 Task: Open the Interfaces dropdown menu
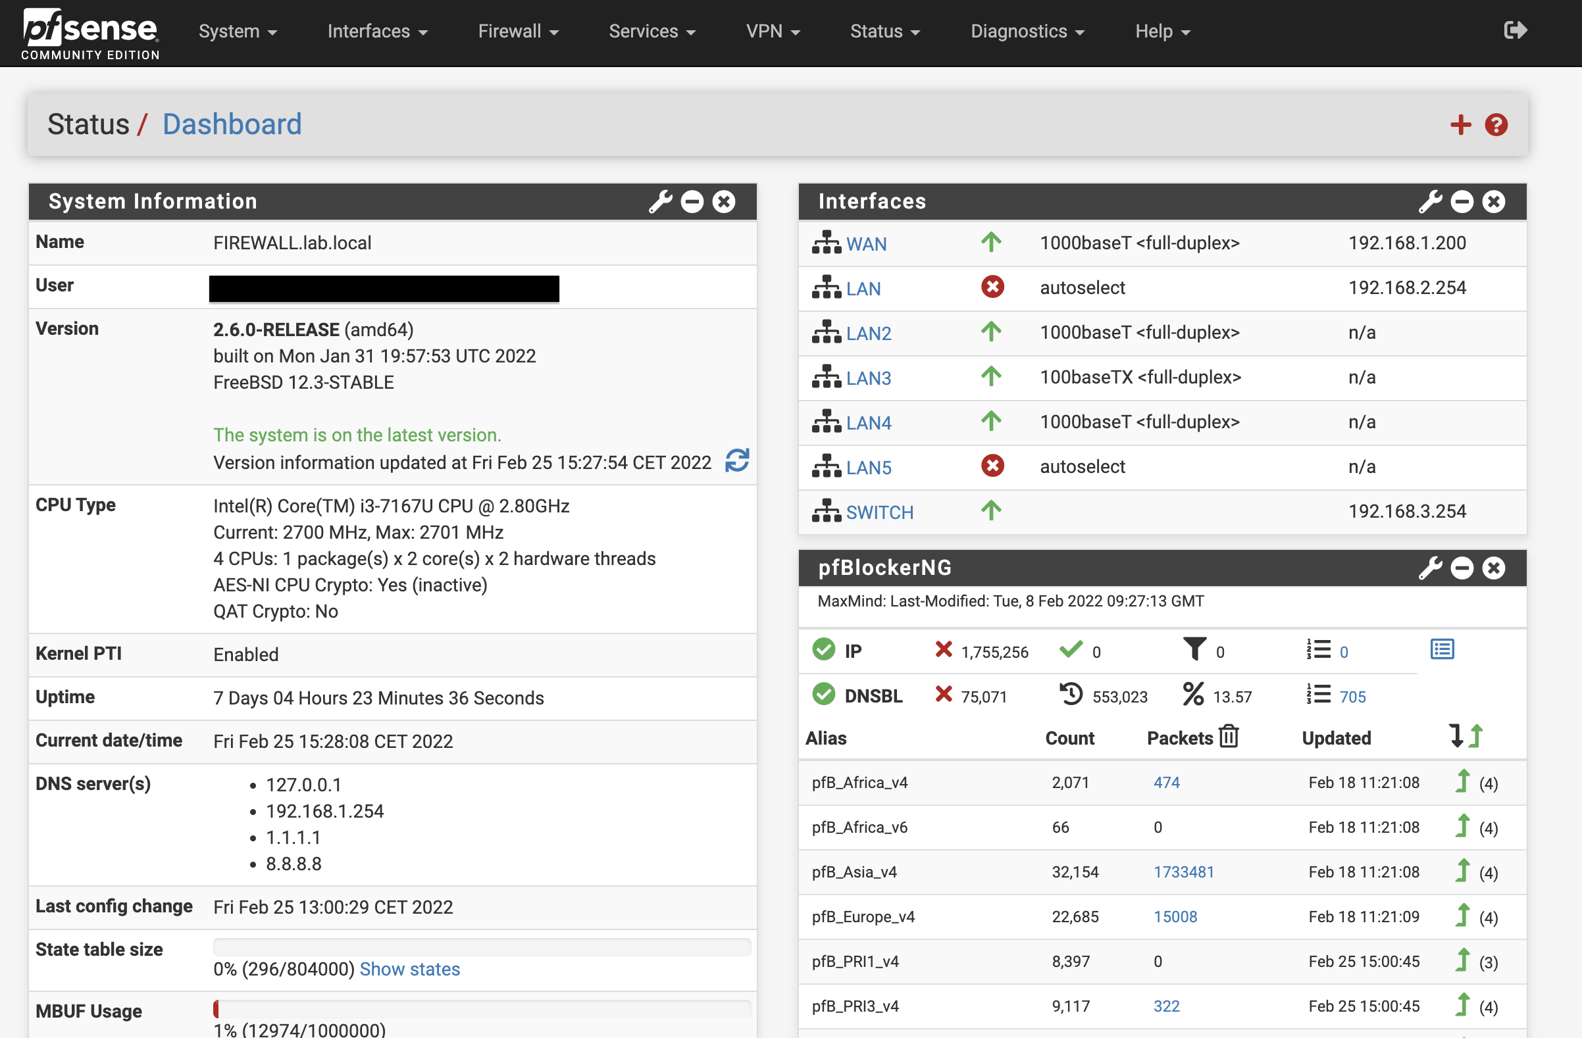[x=378, y=31]
